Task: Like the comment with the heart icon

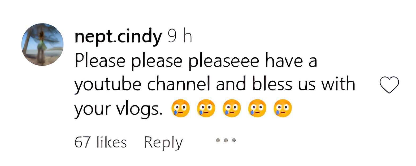Action: tap(389, 85)
